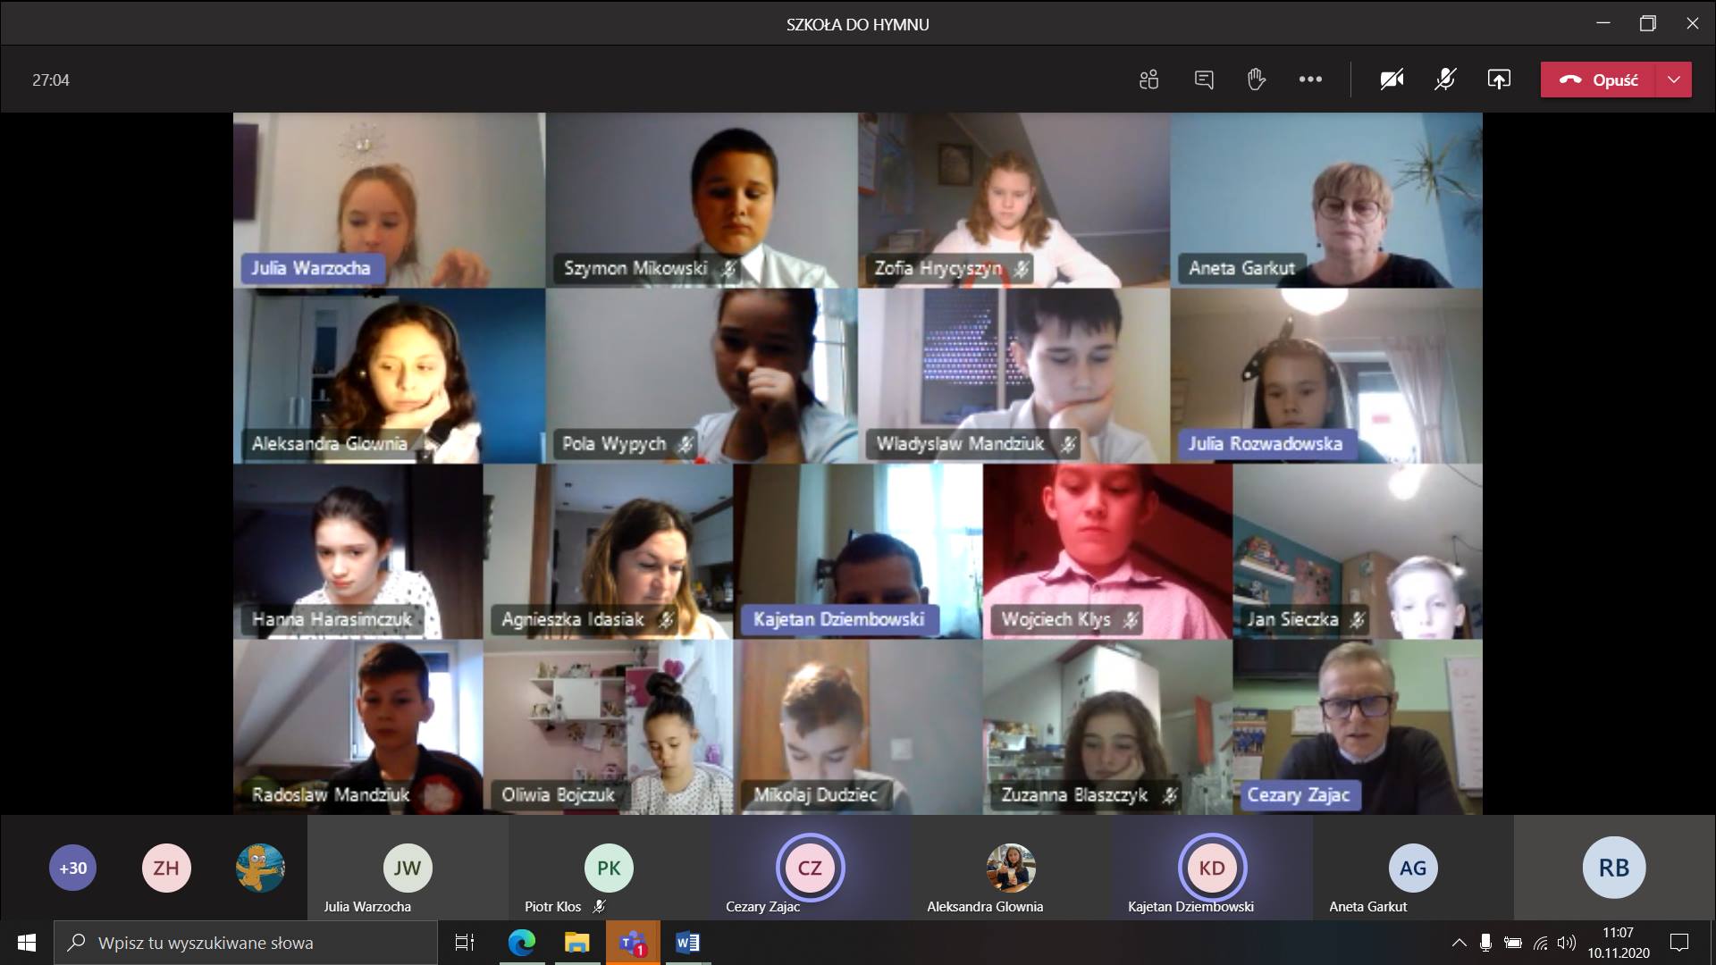Open the More actions ellipsis menu
Screen dimensions: 1716x965
(1310, 80)
